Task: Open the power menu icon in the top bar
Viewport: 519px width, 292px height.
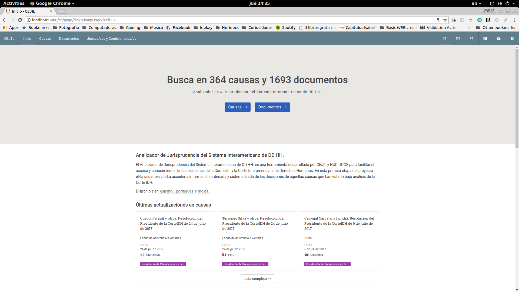Action: pyautogui.click(x=507, y=4)
